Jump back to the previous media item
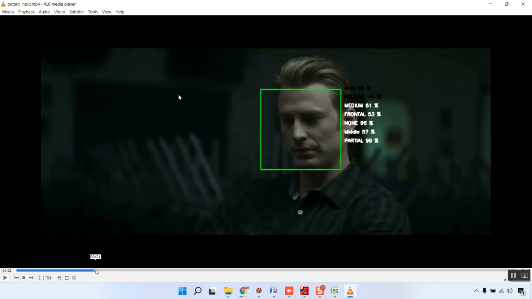Viewport: 532px width, 299px height. (x=16, y=278)
